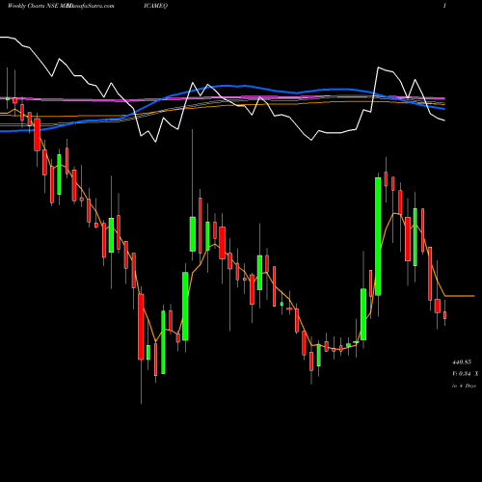Click the '440.85' price value
The height and width of the screenshot is (482, 482).
(462, 362)
